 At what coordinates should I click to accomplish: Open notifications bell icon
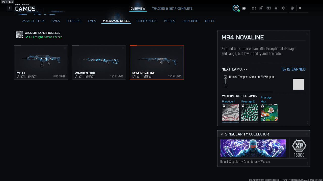(x=276, y=8)
